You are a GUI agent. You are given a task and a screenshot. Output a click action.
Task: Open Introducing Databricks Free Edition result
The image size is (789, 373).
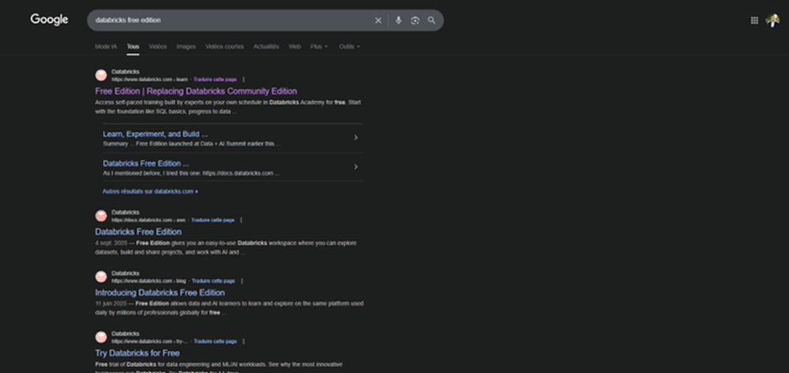[160, 292]
